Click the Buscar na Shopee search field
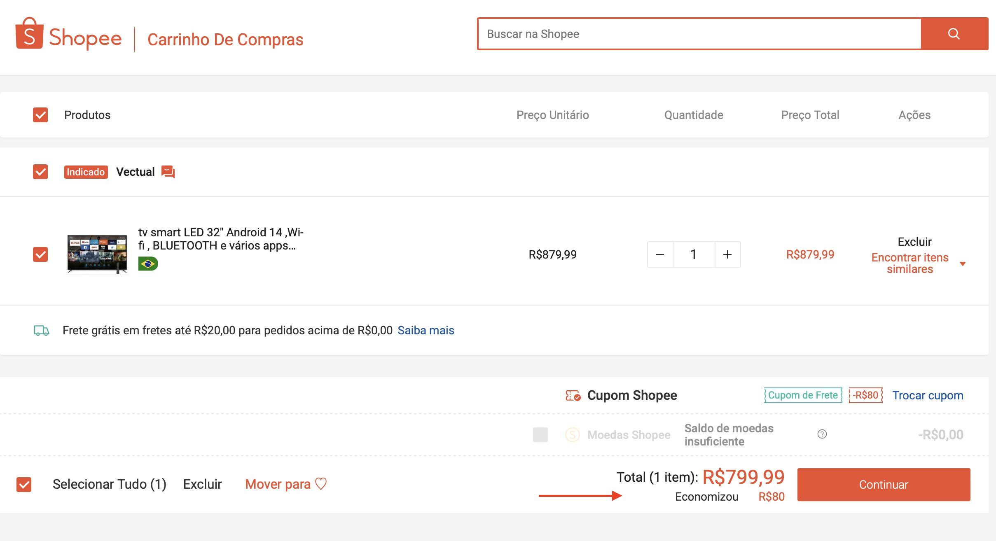 699,34
